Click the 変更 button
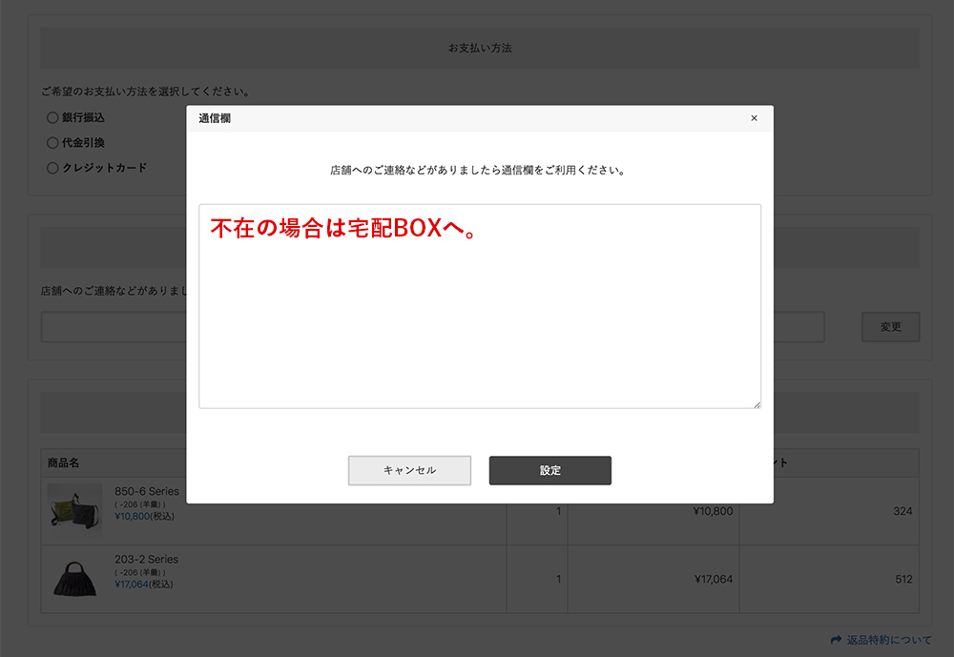954x657 pixels. (x=890, y=327)
